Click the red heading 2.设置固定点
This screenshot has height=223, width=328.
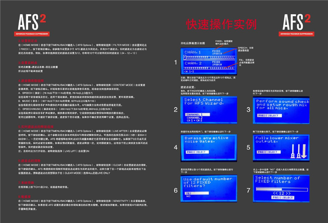click(28, 41)
